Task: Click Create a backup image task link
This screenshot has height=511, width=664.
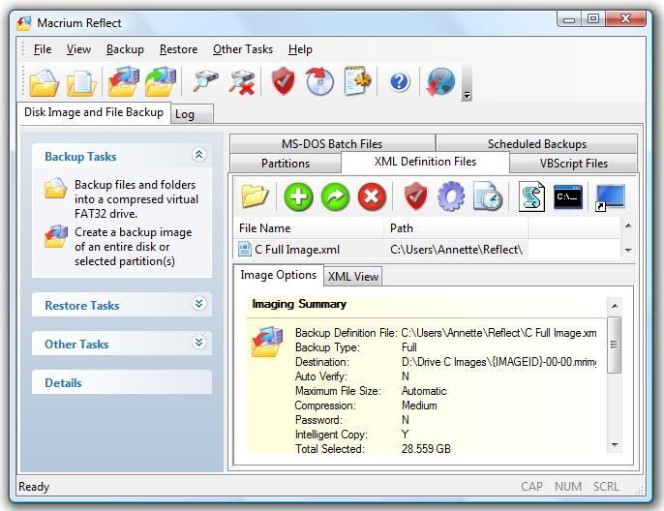Action: 134,247
